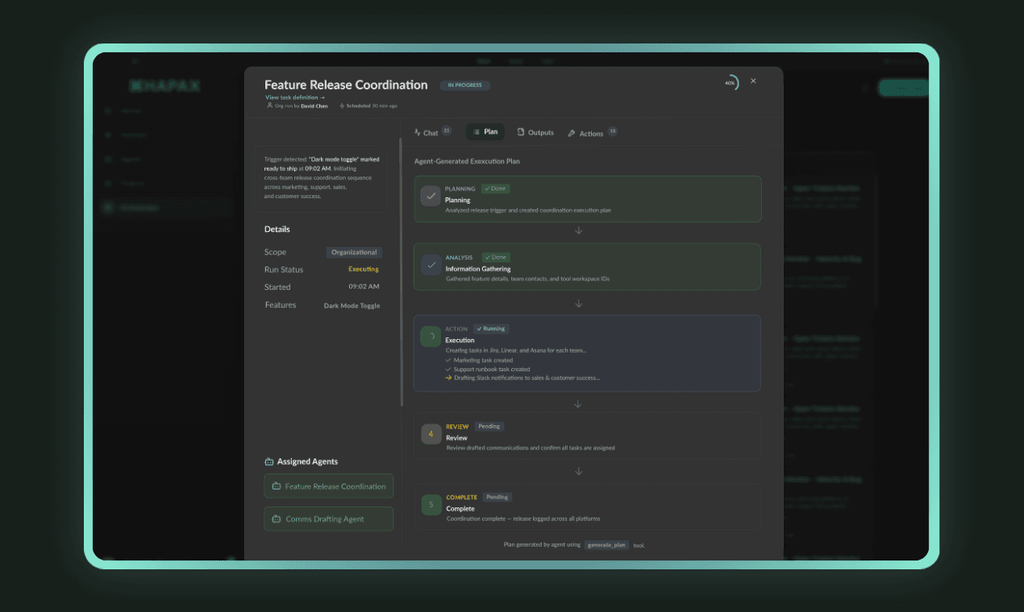1024x612 pixels.
Task: Click the spinner icon on Execution step
Action: pos(430,336)
